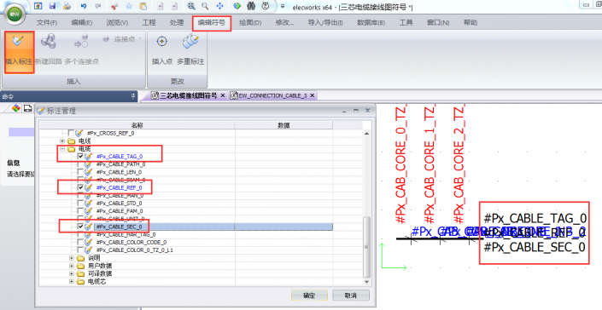Click the 确定 button
This screenshot has width=602, height=310.
click(309, 296)
